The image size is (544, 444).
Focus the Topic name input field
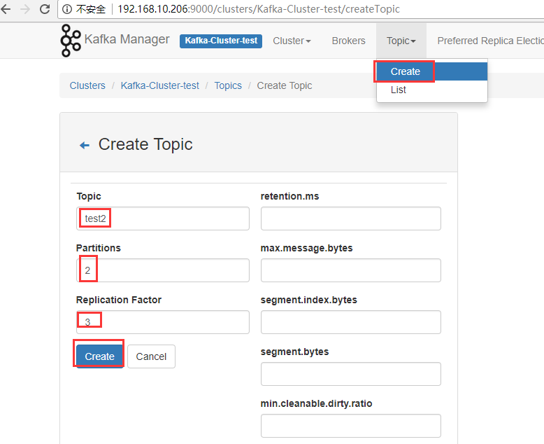tap(163, 218)
